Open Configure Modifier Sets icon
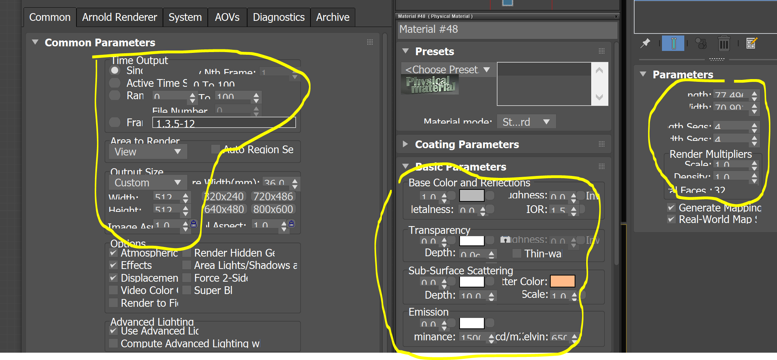The width and height of the screenshot is (777, 360). click(x=751, y=43)
